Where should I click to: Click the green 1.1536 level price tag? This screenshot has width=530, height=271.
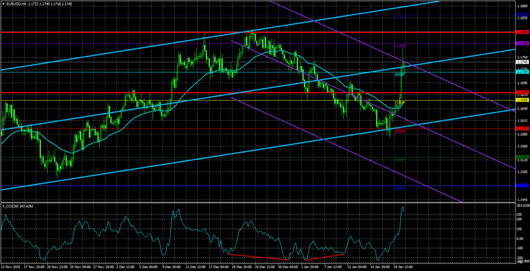(x=522, y=157)
